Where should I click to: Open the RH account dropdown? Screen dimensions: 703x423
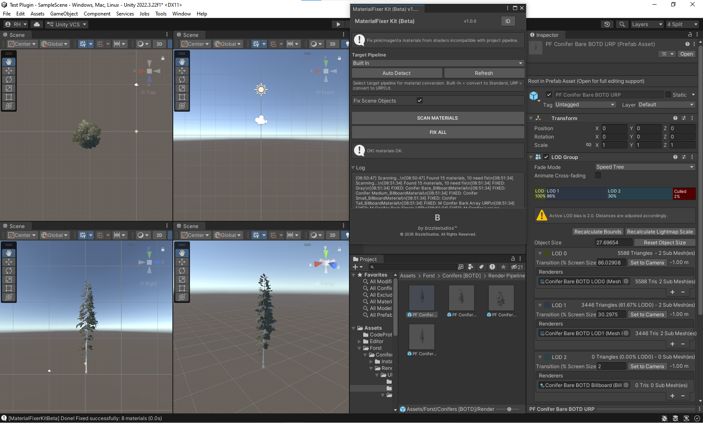pos(16,24)
